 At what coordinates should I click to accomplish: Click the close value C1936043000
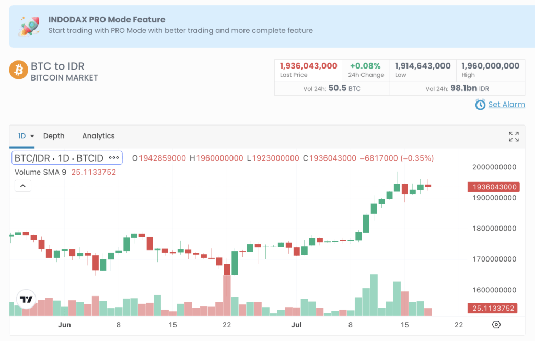[330, 158]
